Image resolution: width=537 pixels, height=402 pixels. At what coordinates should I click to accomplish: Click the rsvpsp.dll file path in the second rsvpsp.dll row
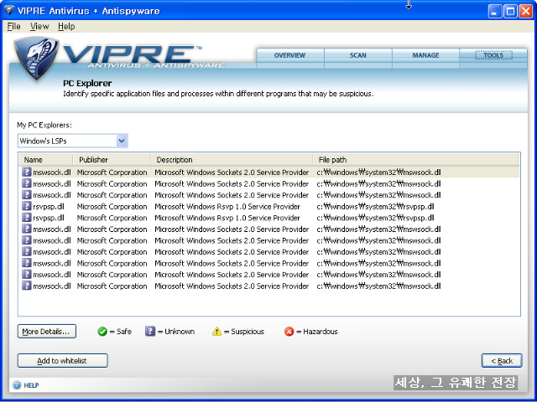[x=375, y=218]
